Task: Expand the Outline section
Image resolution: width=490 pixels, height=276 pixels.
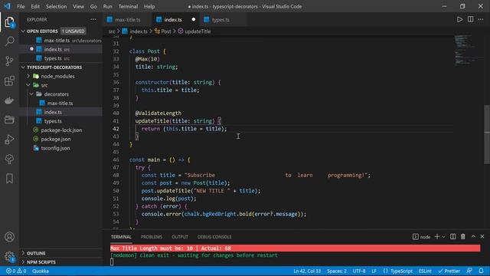Action: [x=23, y=253]
